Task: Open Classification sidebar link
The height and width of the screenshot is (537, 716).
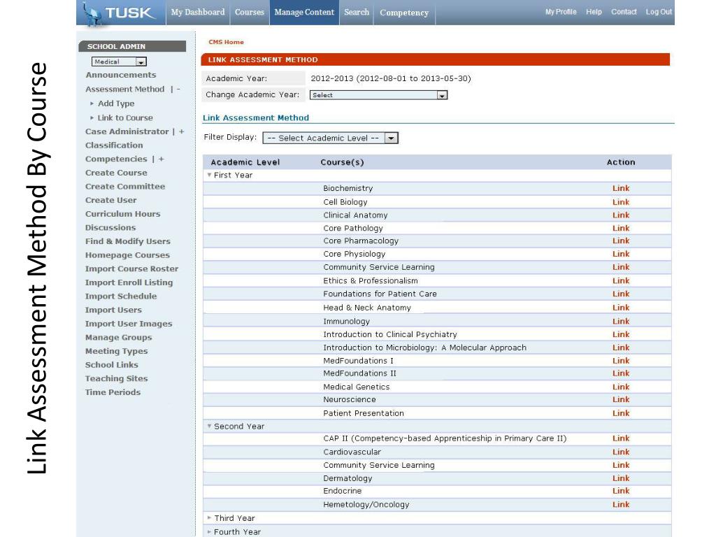Action: coord(114,145)
